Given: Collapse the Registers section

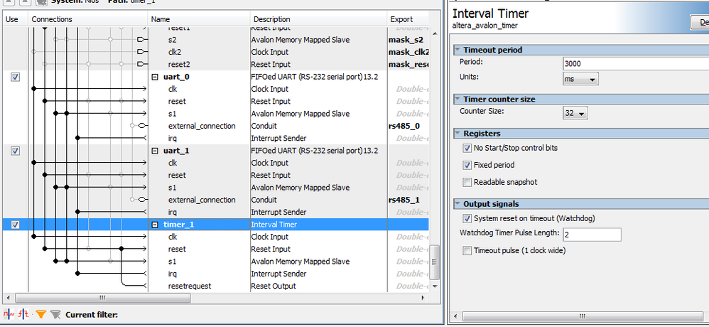Looking at the screenshot, I should (458, 134).
